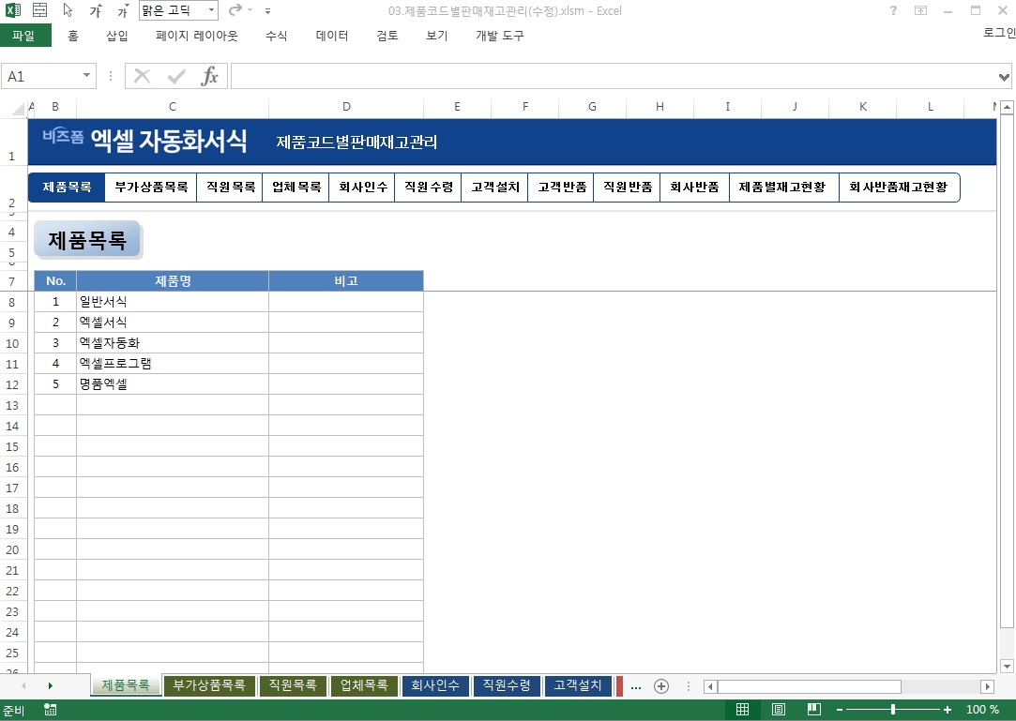This screenshot has width=1016, height=721.
Task: Click the help question mark icon
Action: (893, 10)
